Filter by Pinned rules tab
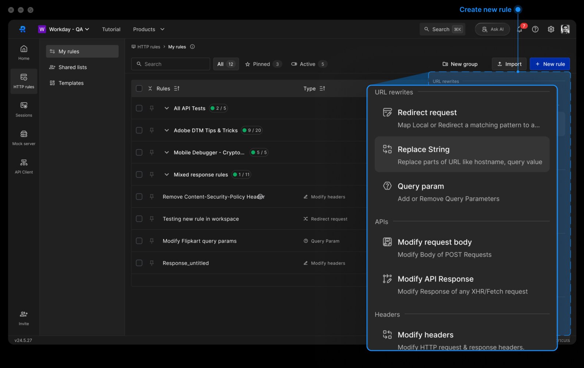This screenshot has height=368, width=584. point(263,64)
